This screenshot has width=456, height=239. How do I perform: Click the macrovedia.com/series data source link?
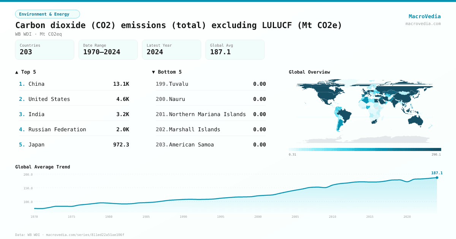coord(84,234)
